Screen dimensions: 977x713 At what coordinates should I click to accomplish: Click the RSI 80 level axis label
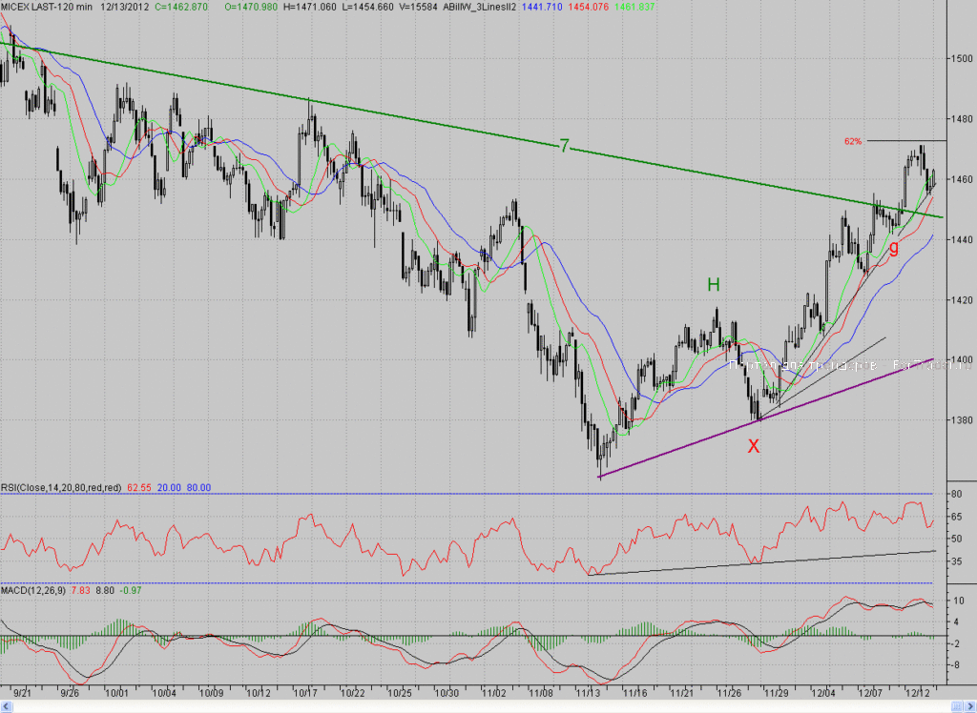pyautogui.click(x=958, y=494)
